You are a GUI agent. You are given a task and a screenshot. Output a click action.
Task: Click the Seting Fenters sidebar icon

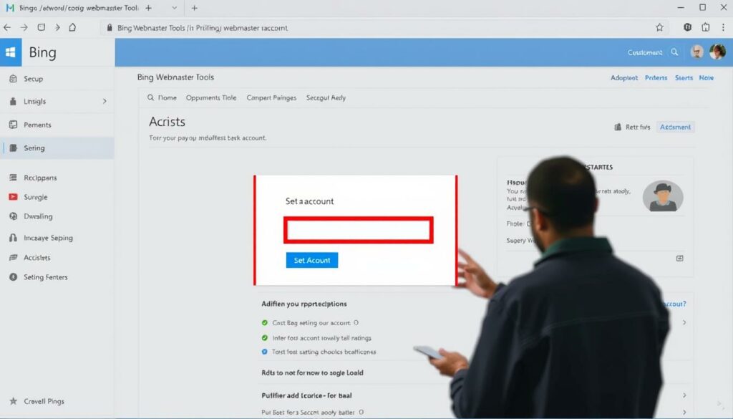13,277
